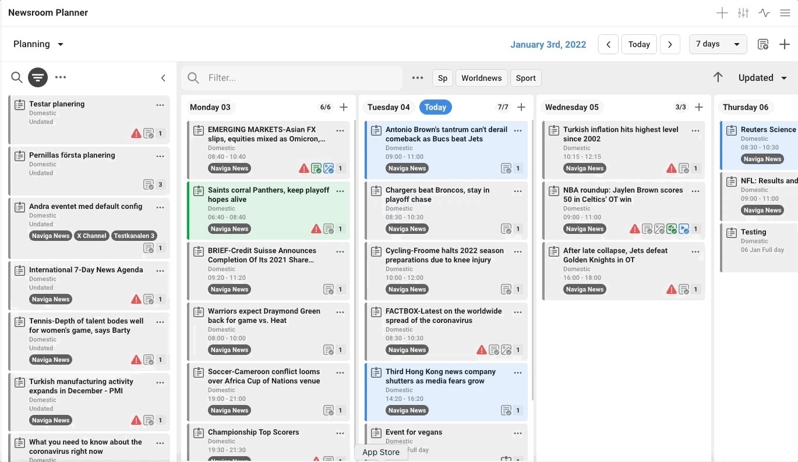Screen dimensions: 798x462
Task: Go to next week arrow
Action: [670, 45]
